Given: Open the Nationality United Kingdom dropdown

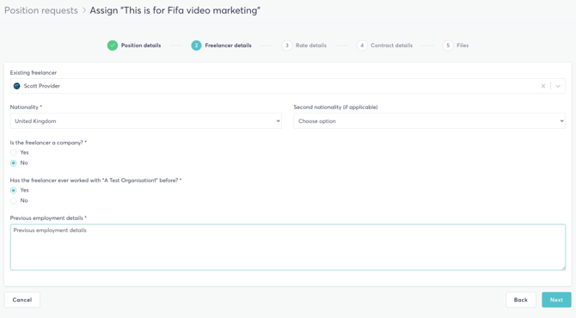Looking at the screenshot, I should point(146,121).
